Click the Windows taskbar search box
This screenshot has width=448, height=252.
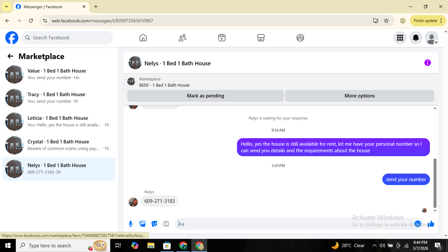coord(63,245)
